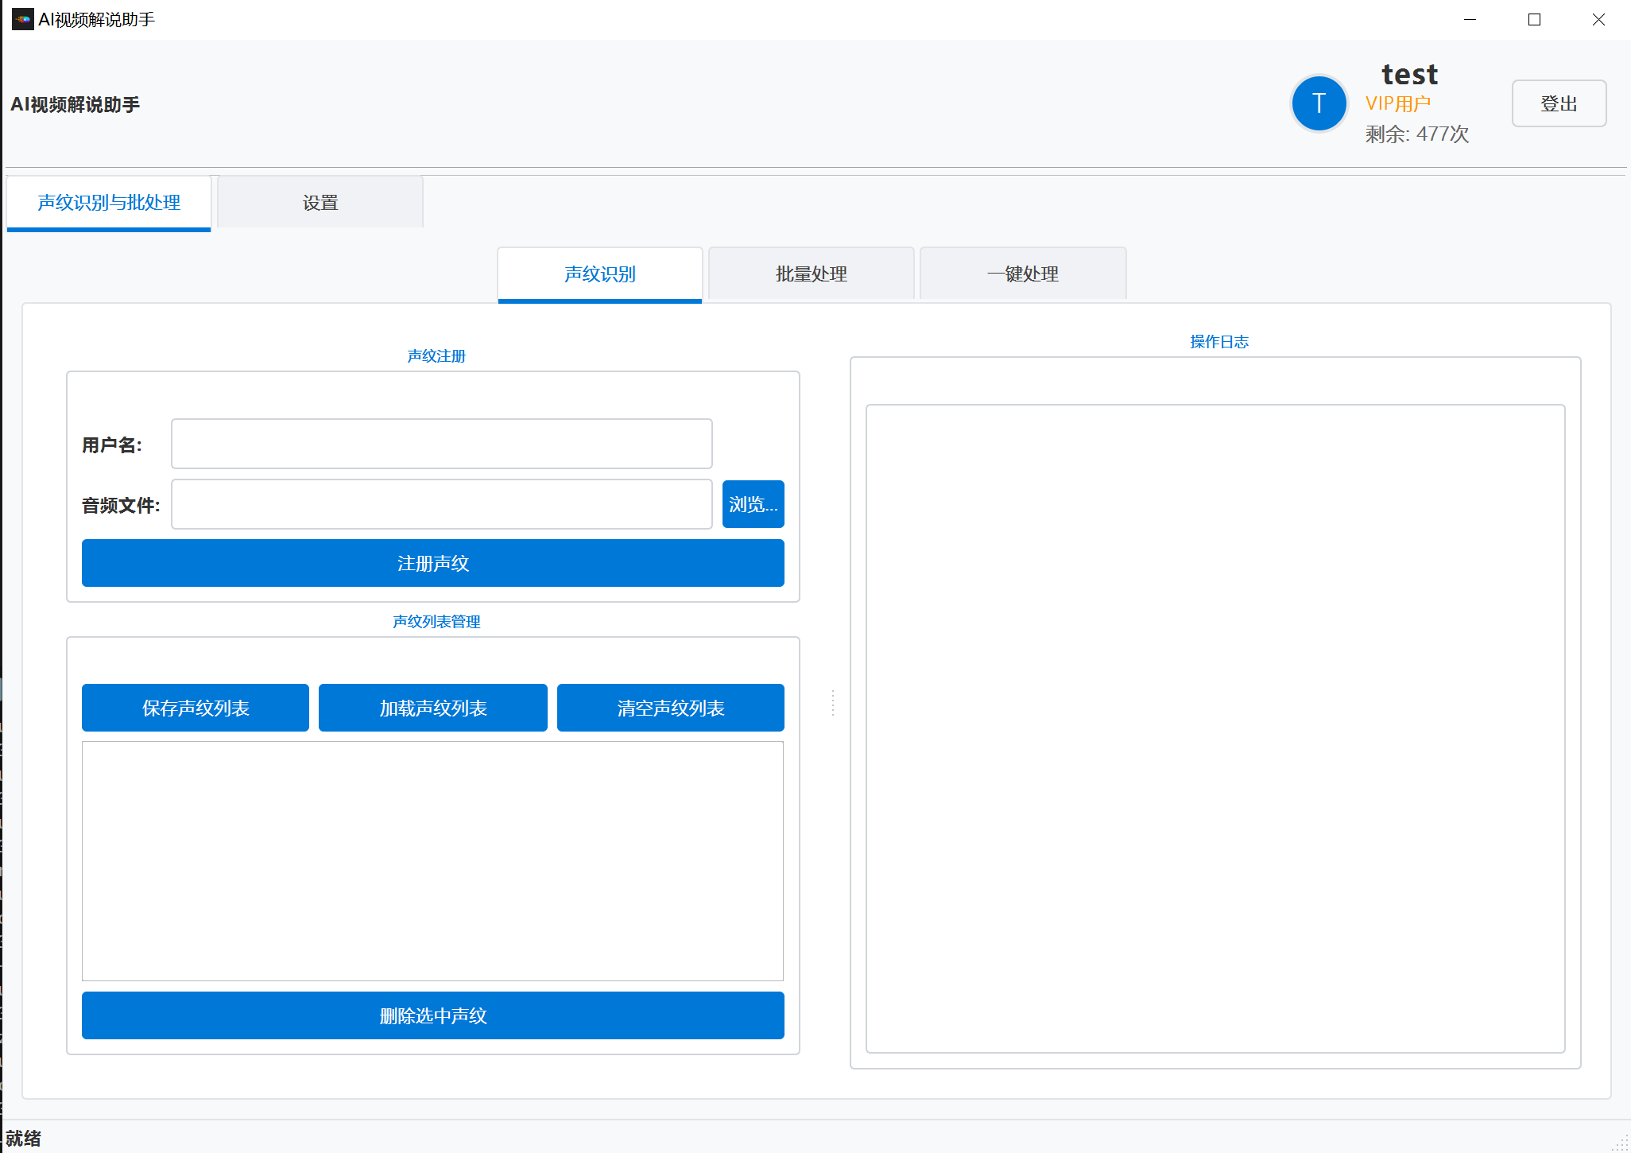Switch to the 声纹识别与批处理 tab

pyautogui.click(x=109, y=203)
